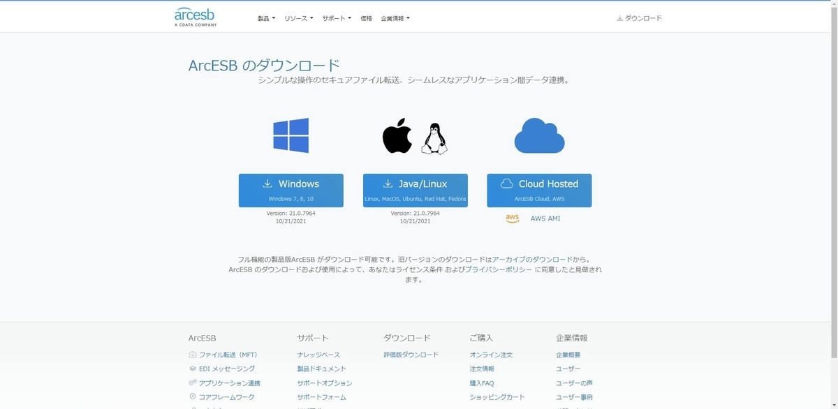The image size is (838, 409).
Task: Click the large Windows logo icon
Action: [x=291, y=135]
